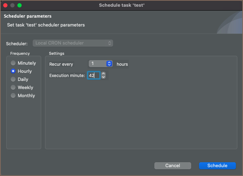
Task: Select the Minutely frequency radio button
Action: [x=13, y=63]
